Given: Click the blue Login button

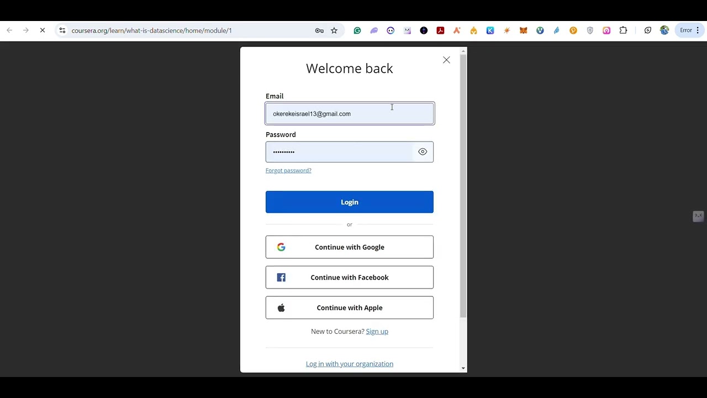Looking at the screenshot, I should pos(350,202).
